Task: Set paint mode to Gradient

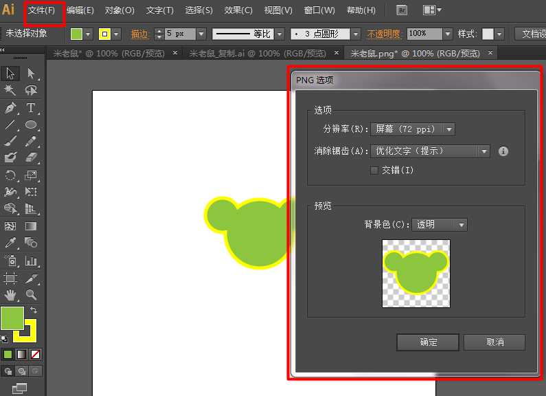Action: 21,355
